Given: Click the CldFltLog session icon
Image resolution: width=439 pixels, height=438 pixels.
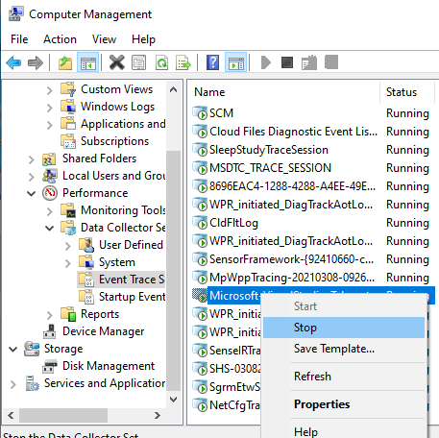Looking at the screenshot, I should pyautogui.click(x=201, y=223).
